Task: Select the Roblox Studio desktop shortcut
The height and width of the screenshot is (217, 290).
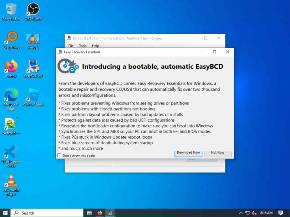Action: click(33, 97)
